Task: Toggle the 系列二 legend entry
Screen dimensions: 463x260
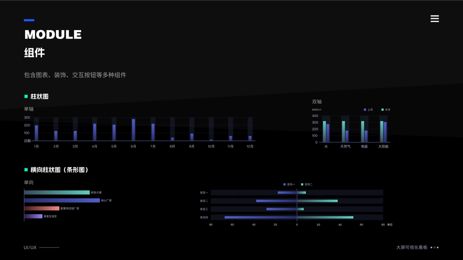Action: pyautogui.click(x=307, y=184)
